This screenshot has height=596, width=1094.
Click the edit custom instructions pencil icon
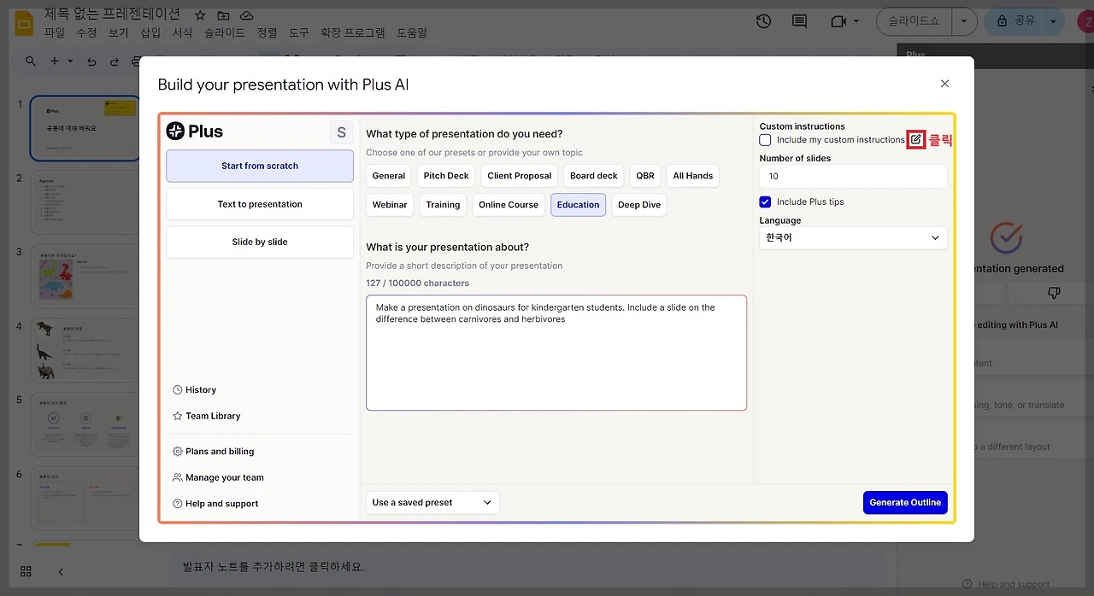click(915, 139)
